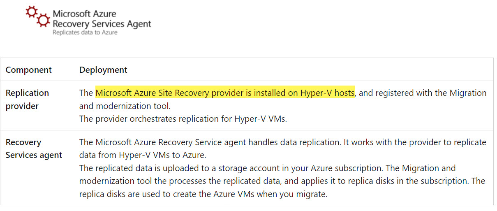Screen dimensions: 497x211
Task: Click the 'replica disks are used to create' line
Action: click(203, 194)
